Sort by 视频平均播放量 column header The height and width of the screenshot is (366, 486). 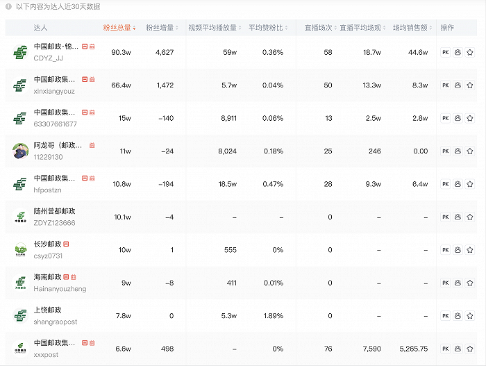[214, 28]
